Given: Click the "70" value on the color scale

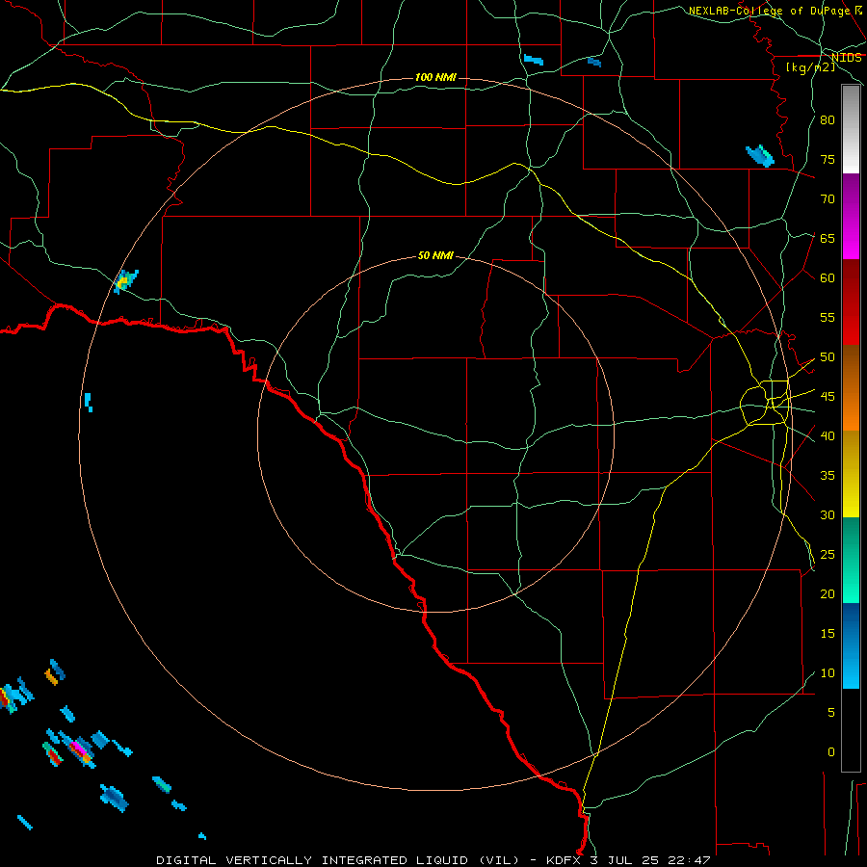Looking at the screenshot, I should [x=828, y=199].
